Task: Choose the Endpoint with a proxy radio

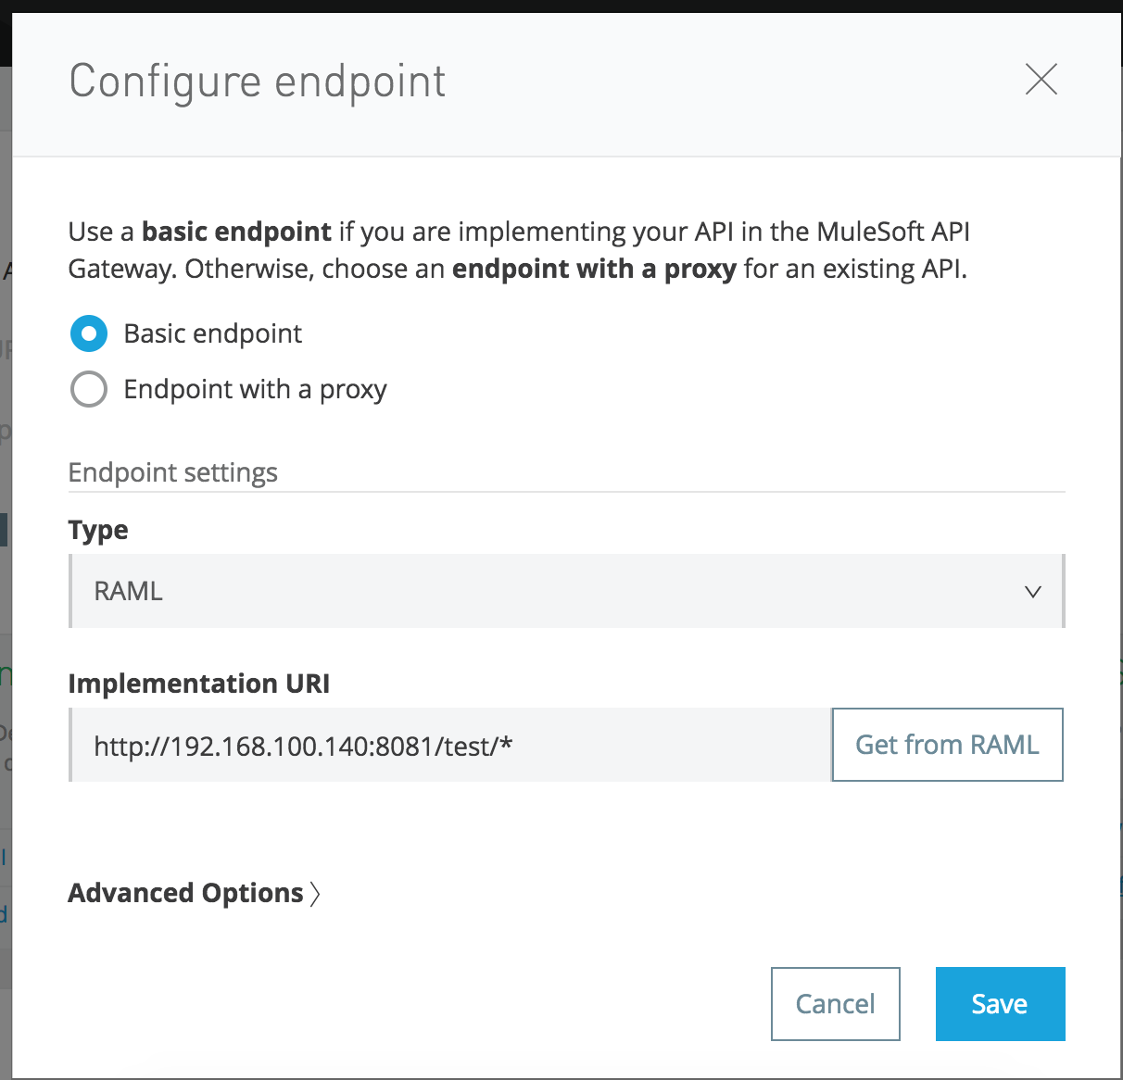Action: click(89, 389)
